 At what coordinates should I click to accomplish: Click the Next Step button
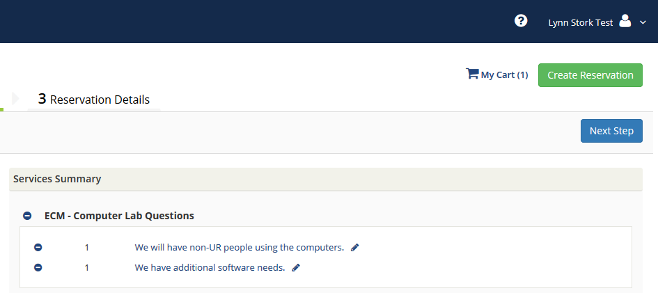[x=611, y=131]
